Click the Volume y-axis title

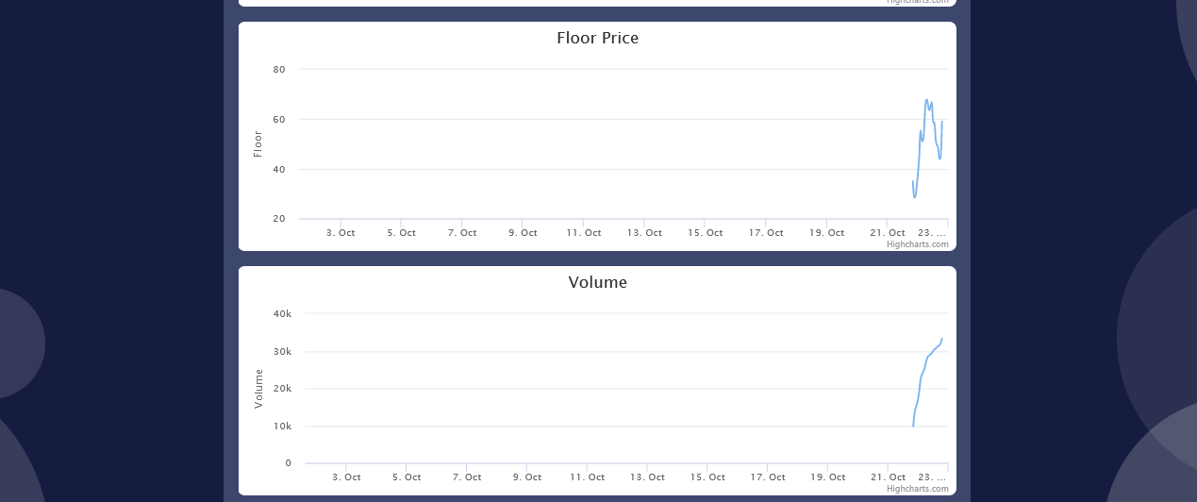click(258, 388)
